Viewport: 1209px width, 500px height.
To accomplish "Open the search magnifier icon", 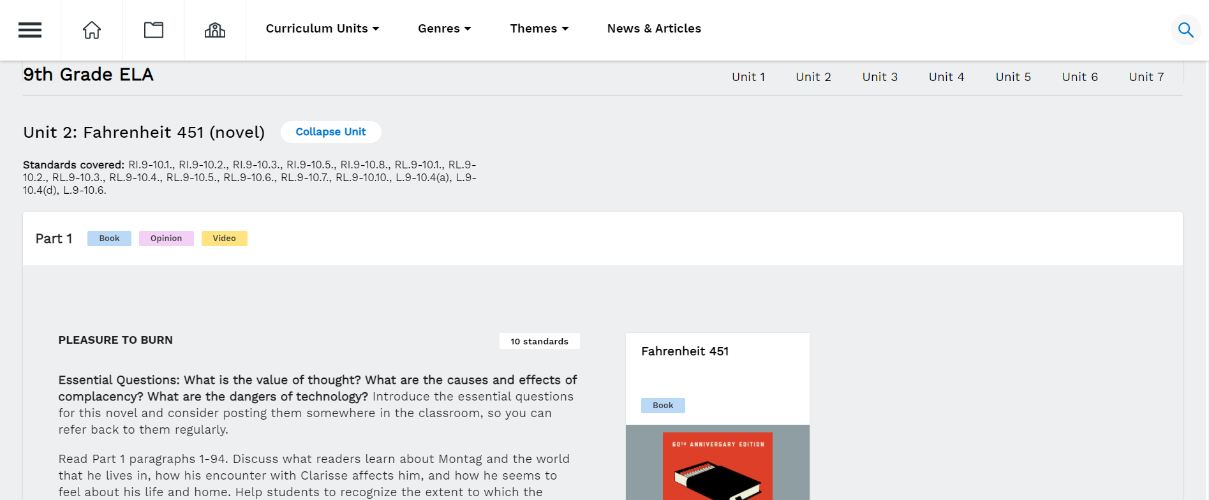I will click(1185, 30).
